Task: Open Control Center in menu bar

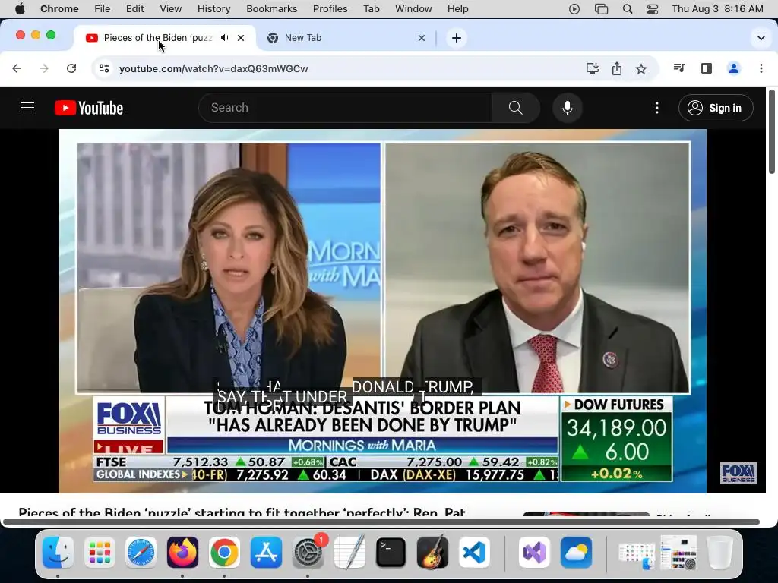Action: click(x=653, y=8)
